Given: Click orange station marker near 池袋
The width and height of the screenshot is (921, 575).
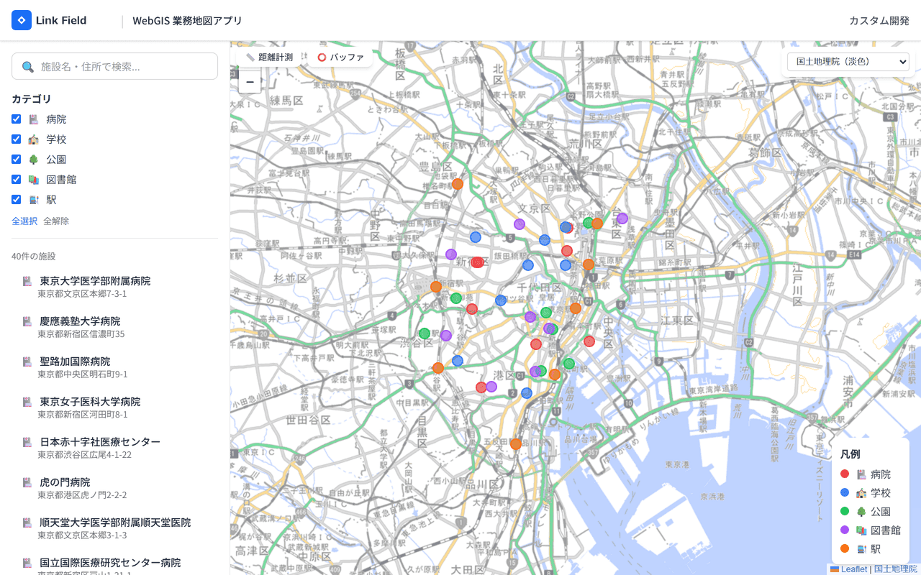Looking at the screenshot, I should click(458, 184).
